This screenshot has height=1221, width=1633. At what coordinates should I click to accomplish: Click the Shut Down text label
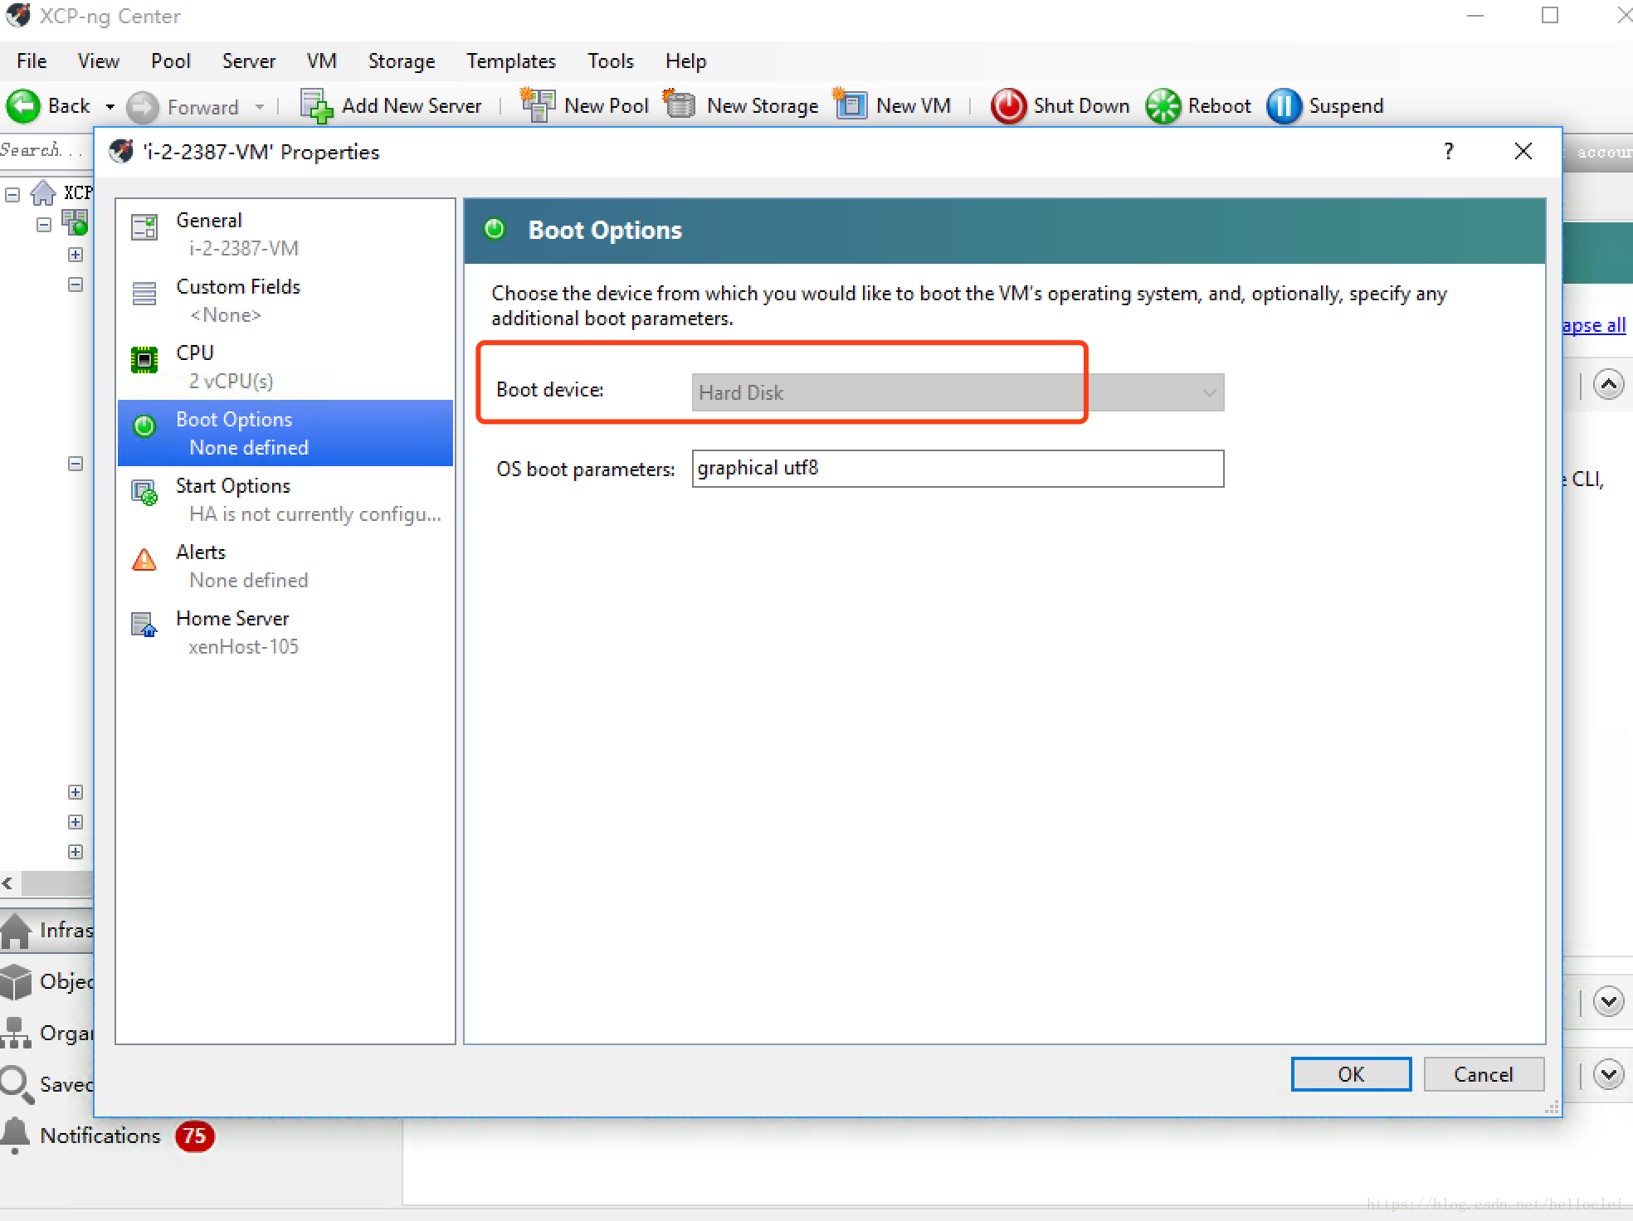coord(1081,106)
